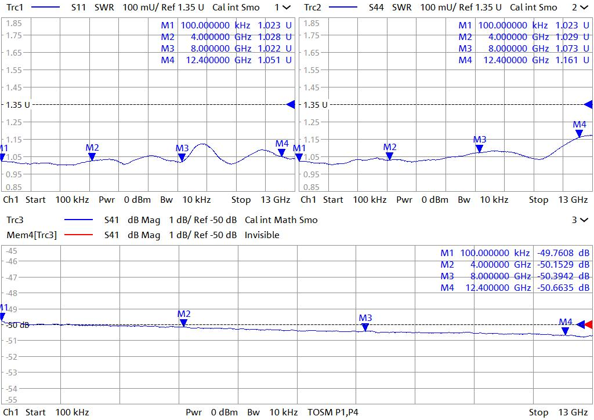This screenshot has width=594, height=420.
Task: Click the blue reference arrow in the S11 diagram
Action: pyautogui.click(x=291, y=104)
